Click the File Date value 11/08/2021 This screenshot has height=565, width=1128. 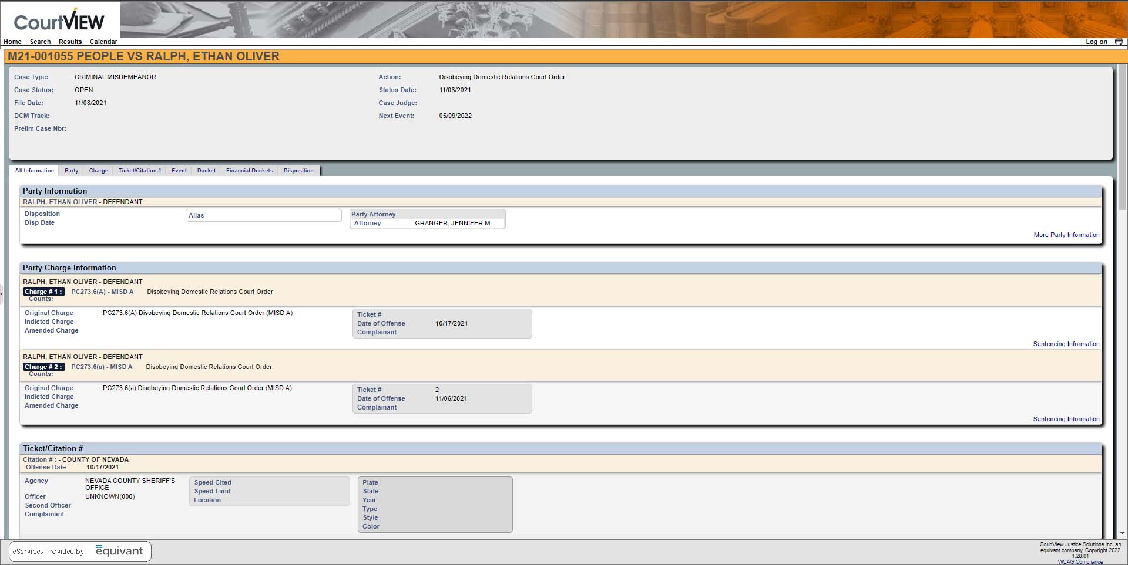click(90, 103)
